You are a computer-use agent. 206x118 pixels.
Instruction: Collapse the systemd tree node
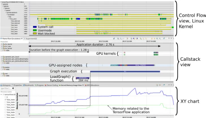[x=2, y=4]
